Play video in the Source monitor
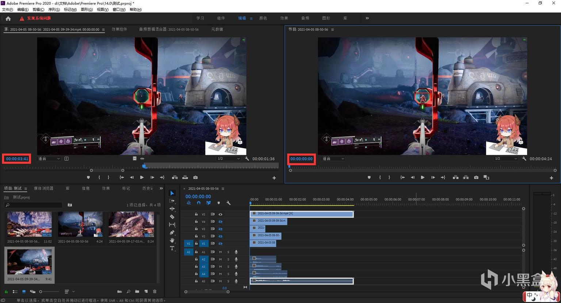This screenshot has width=561, height=303. pyautogui.click(x=142, y=177)
